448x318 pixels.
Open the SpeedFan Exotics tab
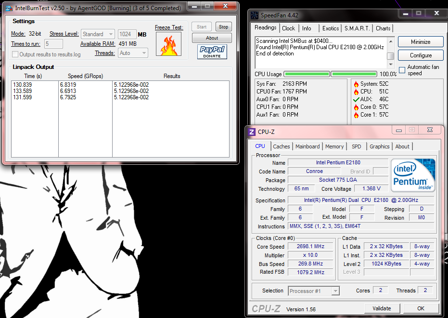[x=331, y=28]
